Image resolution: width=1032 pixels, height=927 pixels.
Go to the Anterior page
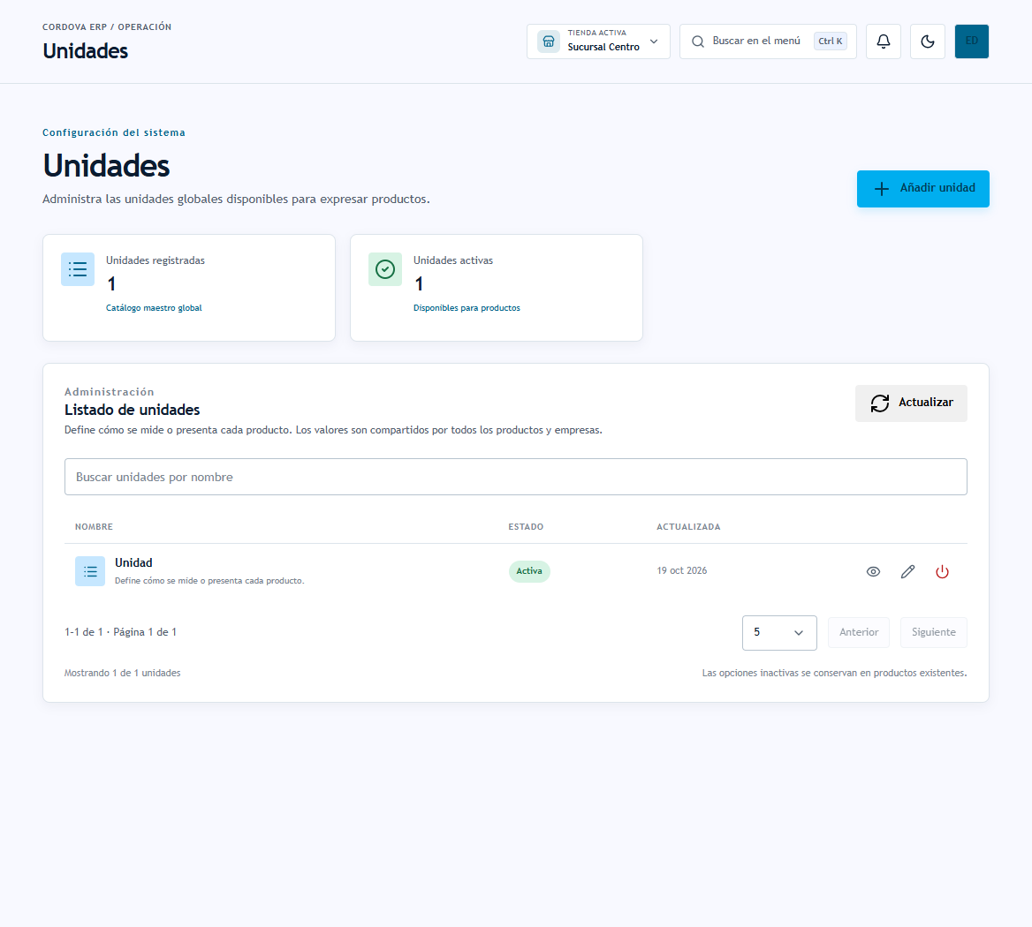pos(859,632)
